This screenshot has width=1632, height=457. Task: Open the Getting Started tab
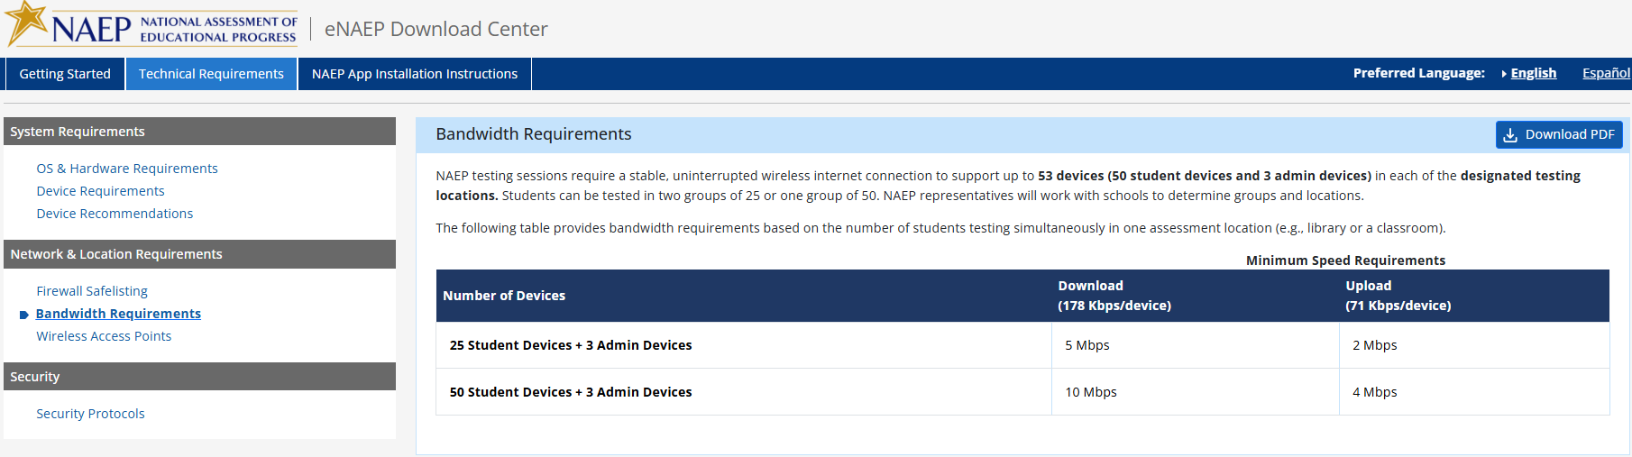coord(65,74)
